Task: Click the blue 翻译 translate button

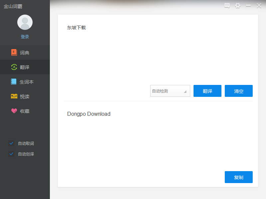Action: [x=207, y=91]
